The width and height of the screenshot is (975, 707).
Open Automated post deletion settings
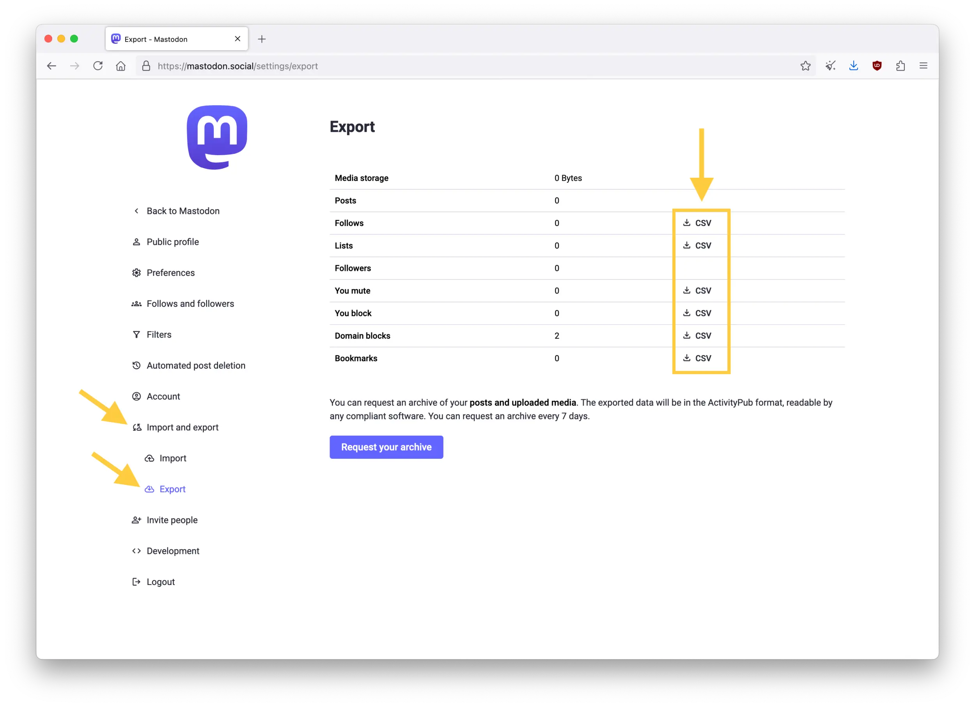(x=196, y=365)
